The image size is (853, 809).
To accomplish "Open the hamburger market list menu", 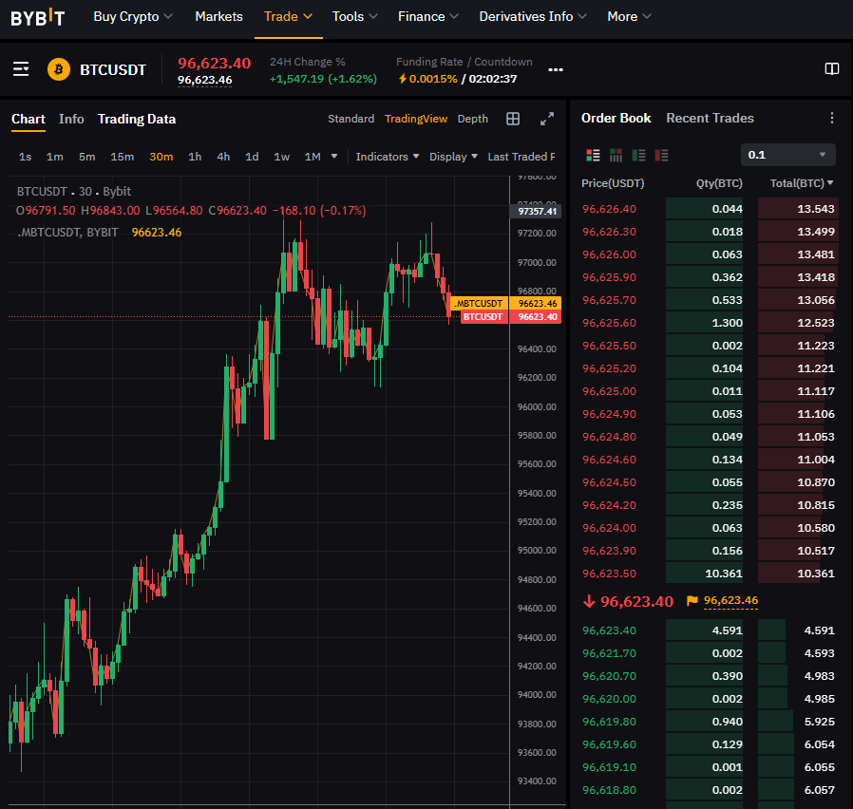I will click(x=21, y=69).
